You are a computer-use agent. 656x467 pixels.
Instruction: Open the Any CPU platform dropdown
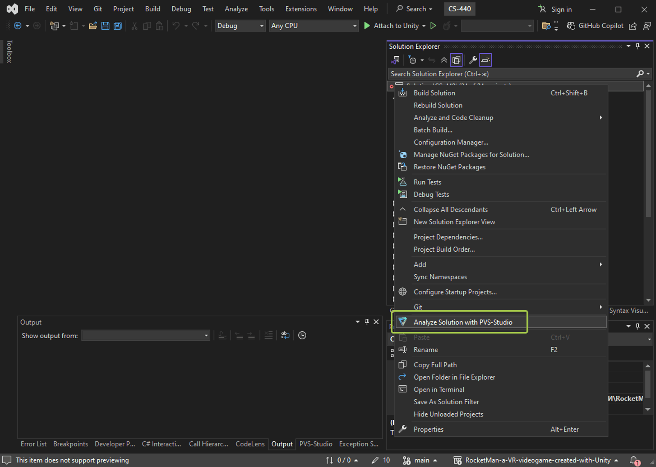(x=314, y=26)
